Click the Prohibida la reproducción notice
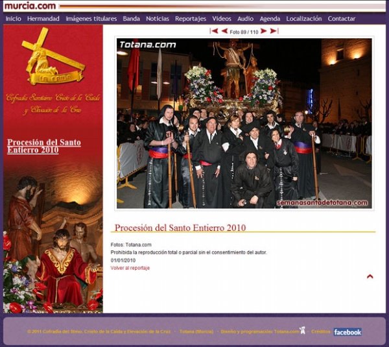Image resolution: width=389 pixels, height=347 pixels. click(x=189, y=252)
